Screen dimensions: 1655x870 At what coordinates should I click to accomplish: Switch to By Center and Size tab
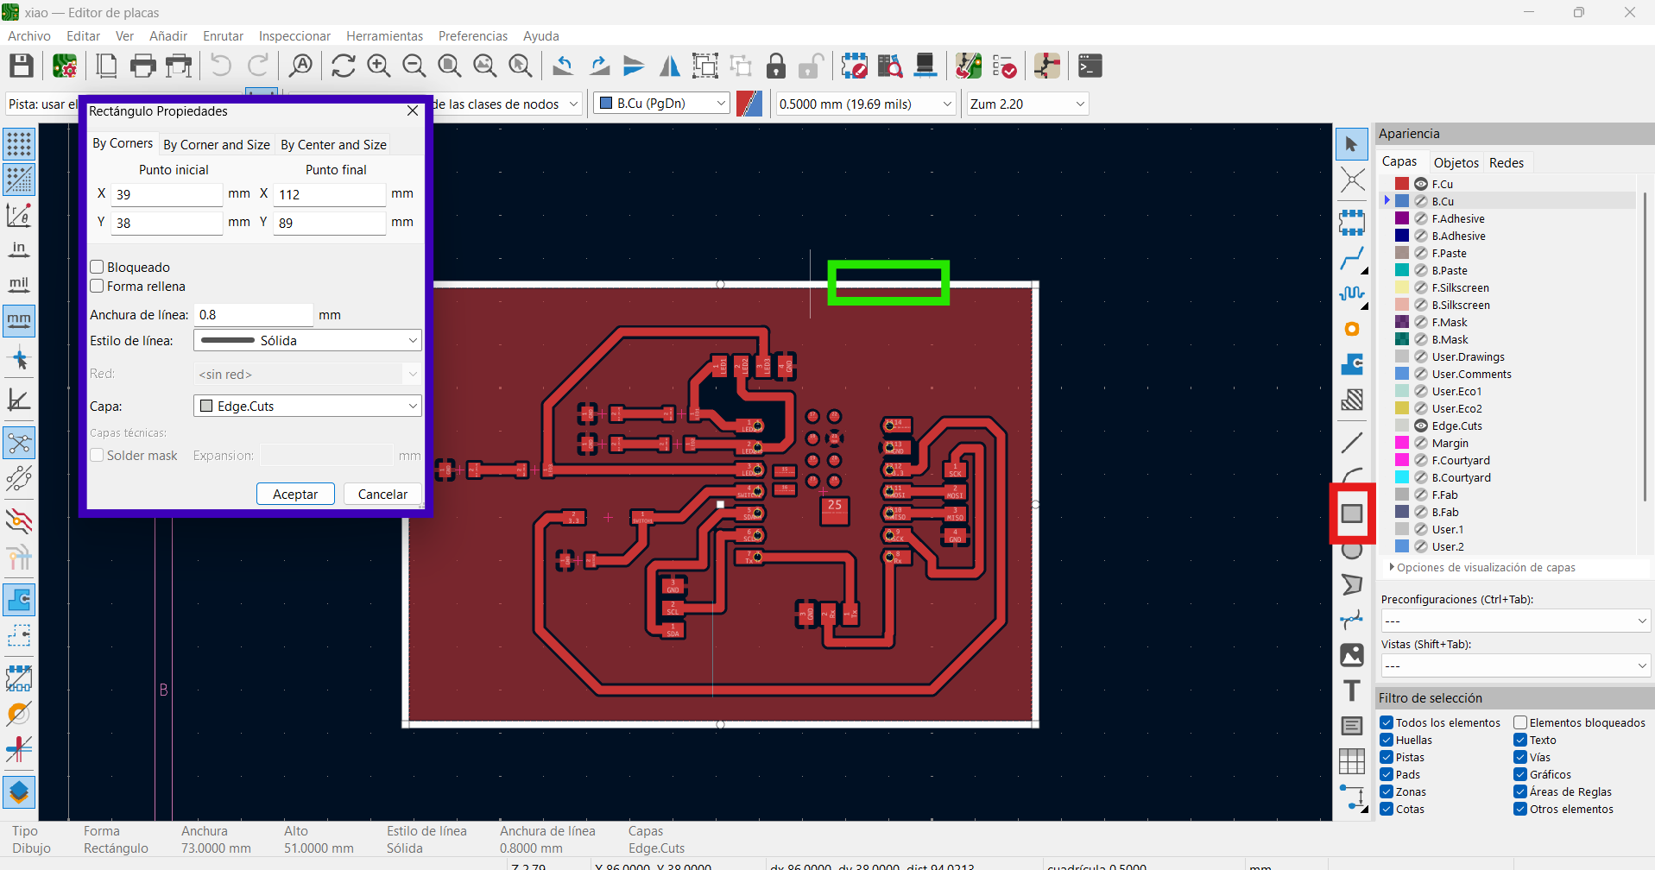[333, 145]
